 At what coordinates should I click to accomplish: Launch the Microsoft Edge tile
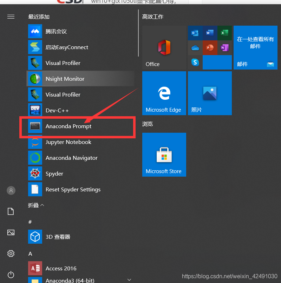(x=164, y=93)
